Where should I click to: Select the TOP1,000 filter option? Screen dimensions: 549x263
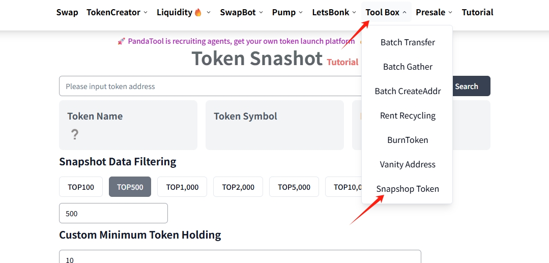(x=182, y=187)
